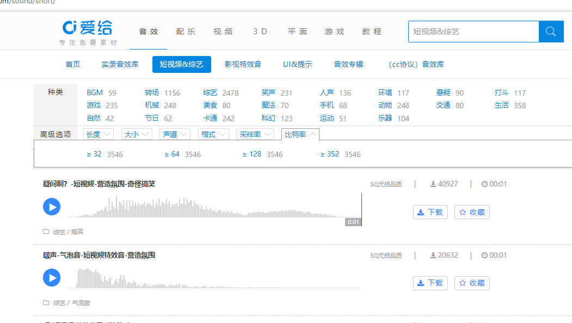572x323 pixels.
Task: Seek within the 啵声-气泡音 waveform
Action: coord(214,278)
